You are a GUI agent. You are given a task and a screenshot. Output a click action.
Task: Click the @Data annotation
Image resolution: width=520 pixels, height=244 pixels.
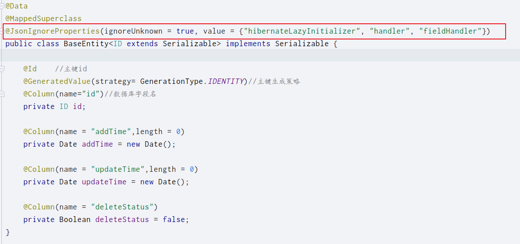(17, 6)
